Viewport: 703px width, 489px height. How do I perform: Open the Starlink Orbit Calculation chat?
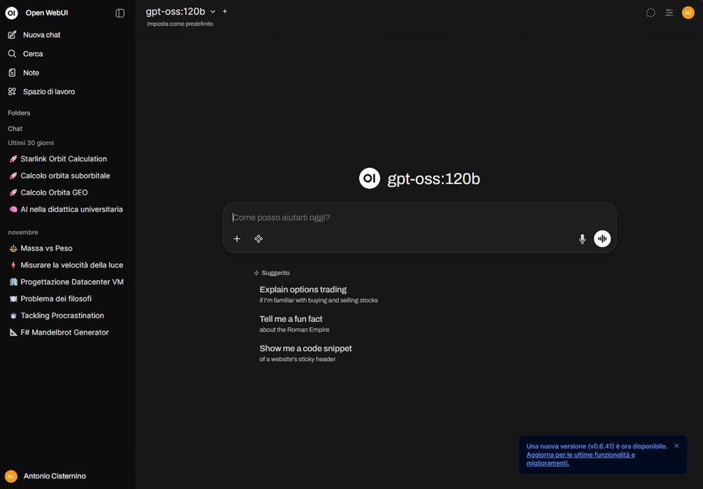(64, 159)
